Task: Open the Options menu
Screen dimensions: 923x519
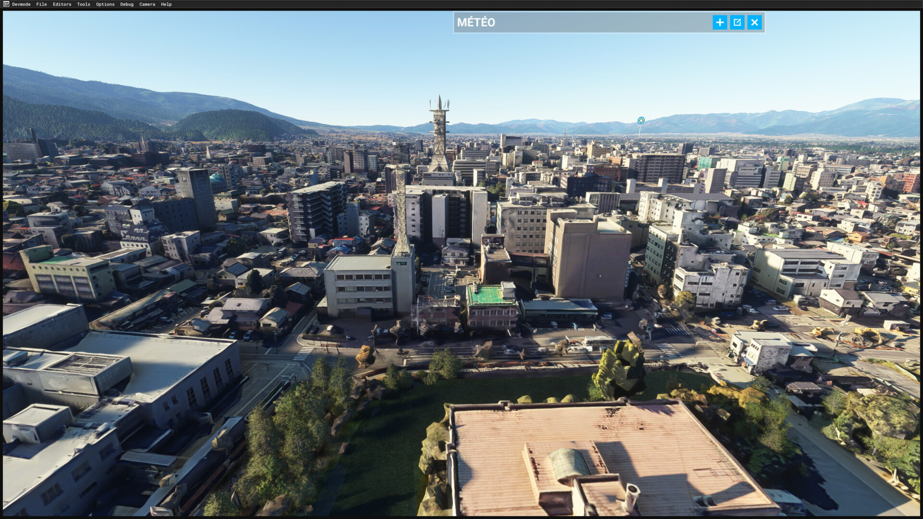Action: (105, 4)
